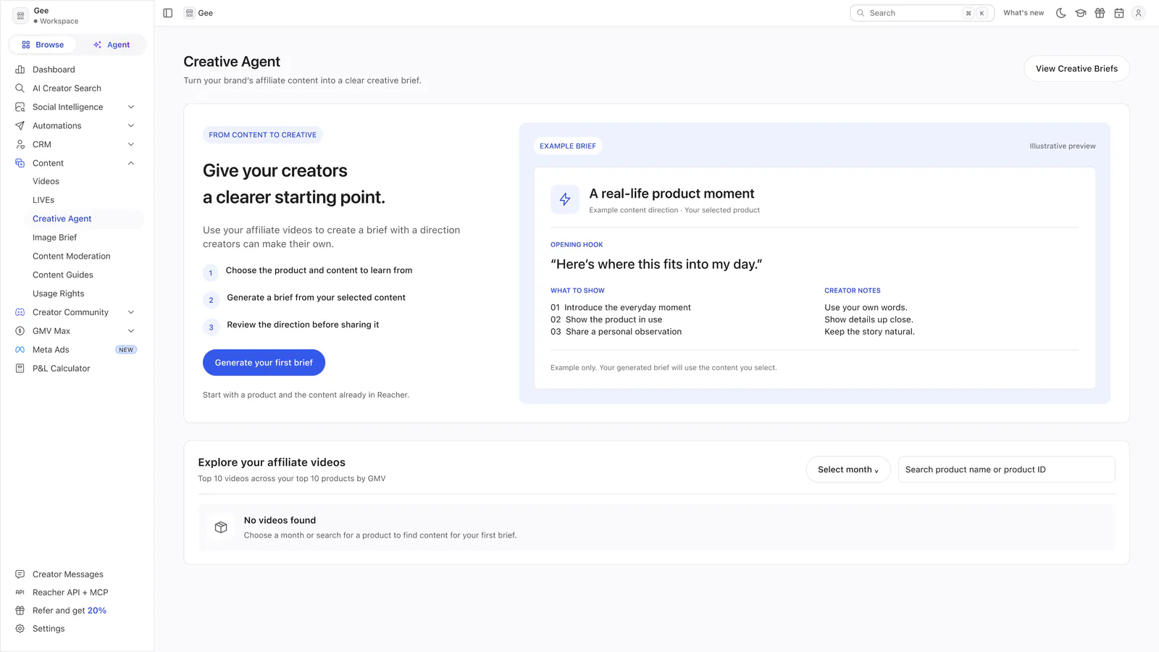The width and height of the screenshot is (1159, 652).
Task: Switch to the Agent tab
Action: [x=112, y=45]
